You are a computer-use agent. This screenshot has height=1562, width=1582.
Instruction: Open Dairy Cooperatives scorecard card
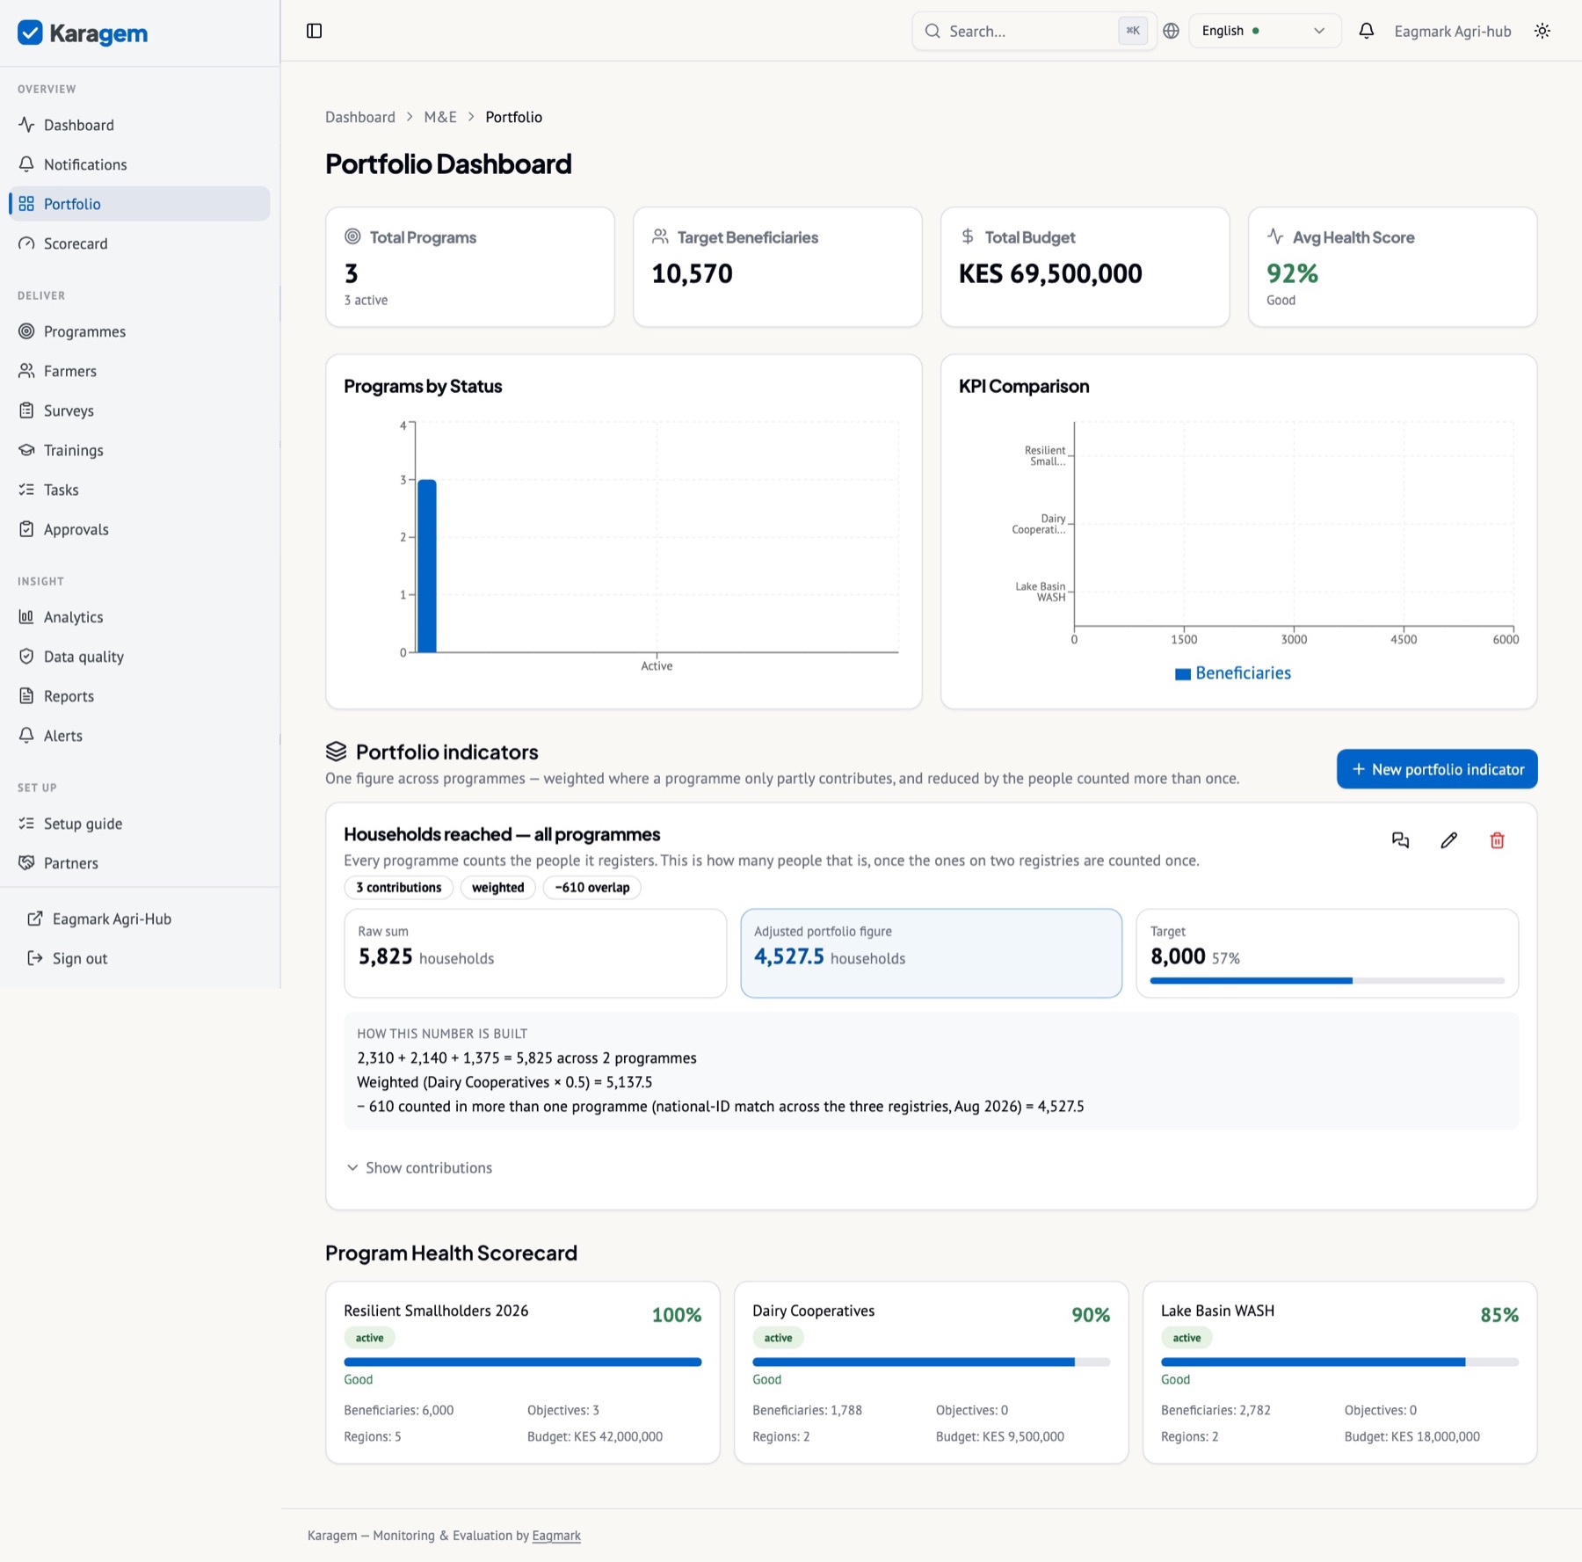(931, 1372)
